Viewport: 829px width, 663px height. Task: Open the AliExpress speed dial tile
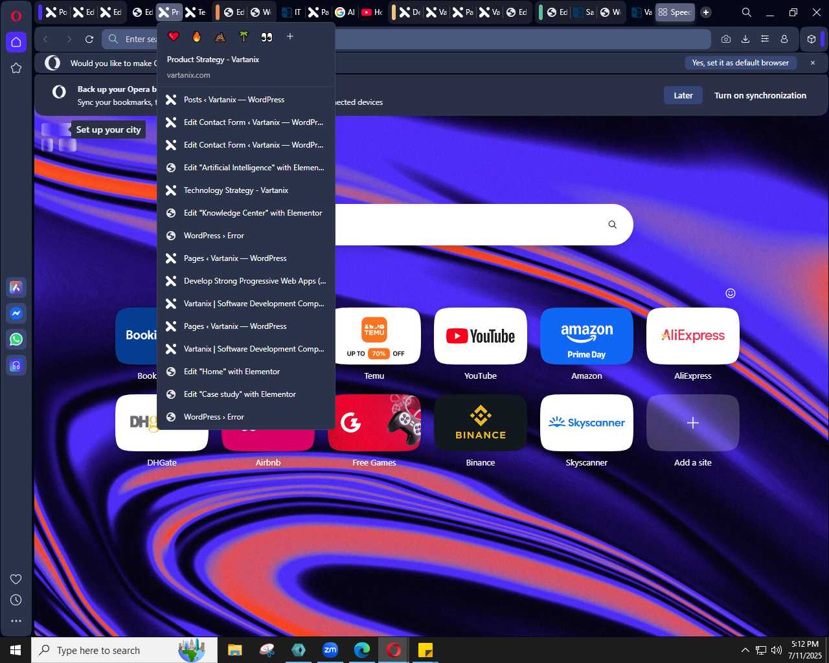pyautogui.click(x=693, y=336)
